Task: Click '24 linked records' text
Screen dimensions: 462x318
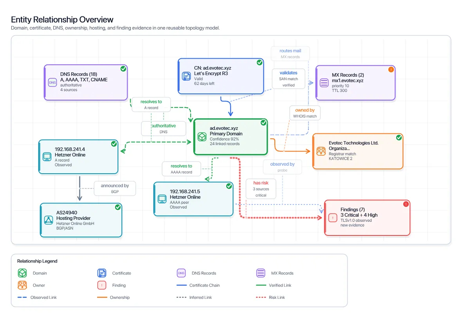Action: tap(224, 144)
